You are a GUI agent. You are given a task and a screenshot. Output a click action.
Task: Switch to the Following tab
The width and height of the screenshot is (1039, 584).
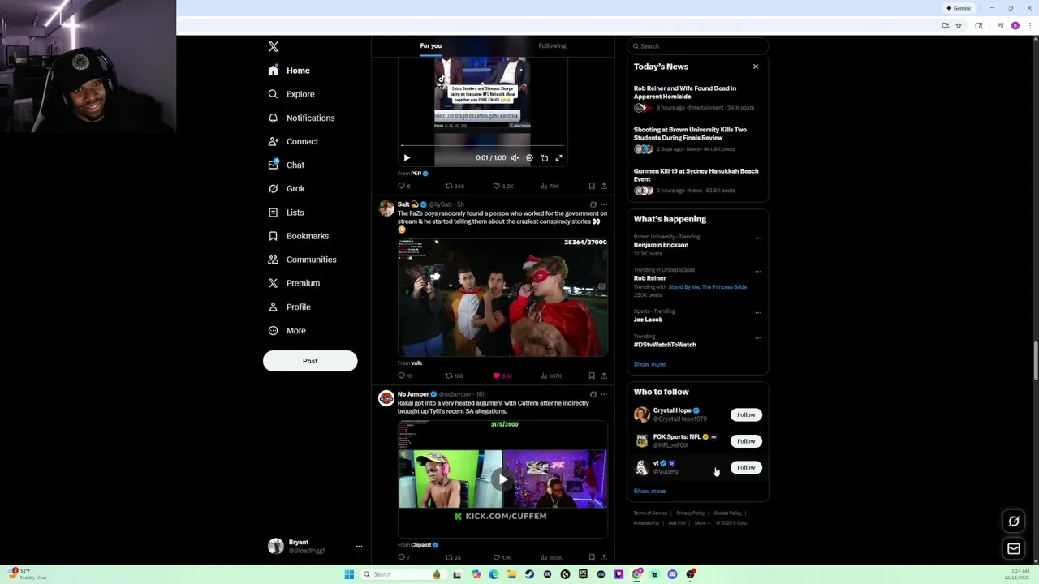[x=552, y=46]
